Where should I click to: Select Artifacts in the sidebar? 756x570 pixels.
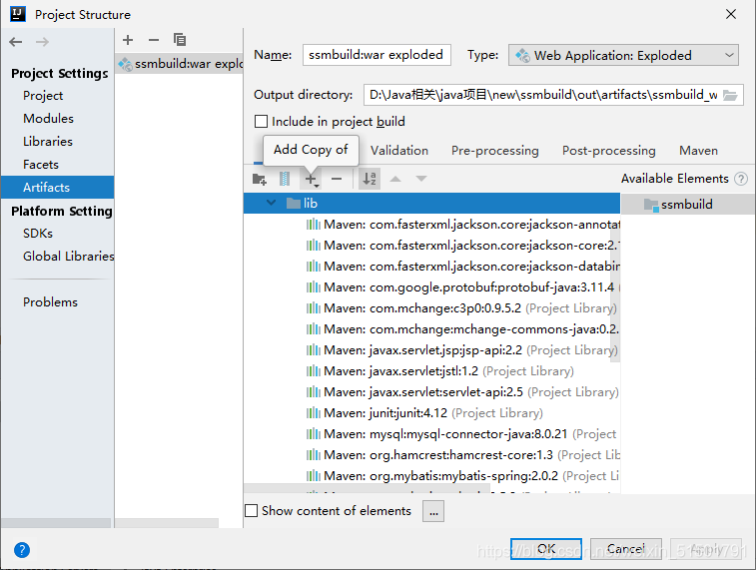pyautogui.click(x=57, y=188)
